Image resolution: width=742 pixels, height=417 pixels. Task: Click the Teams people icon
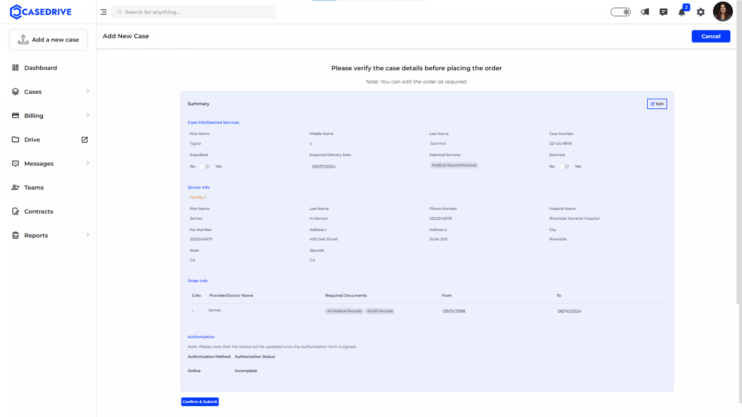15,187
